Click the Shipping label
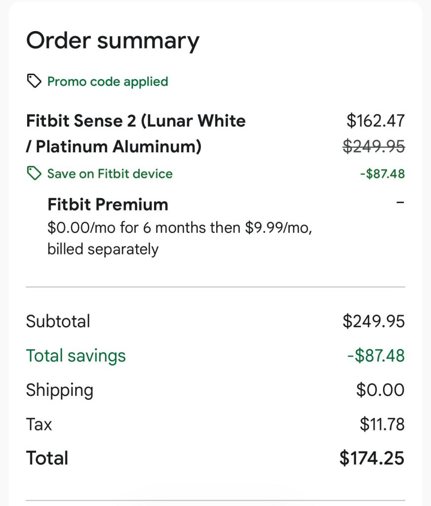This screenshot has width=431, height=506. 59,390
